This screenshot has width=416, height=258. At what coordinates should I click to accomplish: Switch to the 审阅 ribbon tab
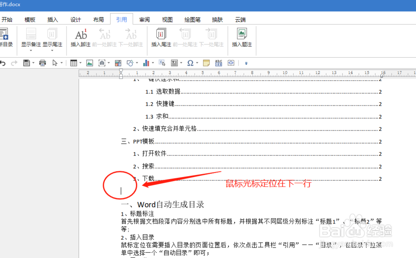tap(144, 19)
